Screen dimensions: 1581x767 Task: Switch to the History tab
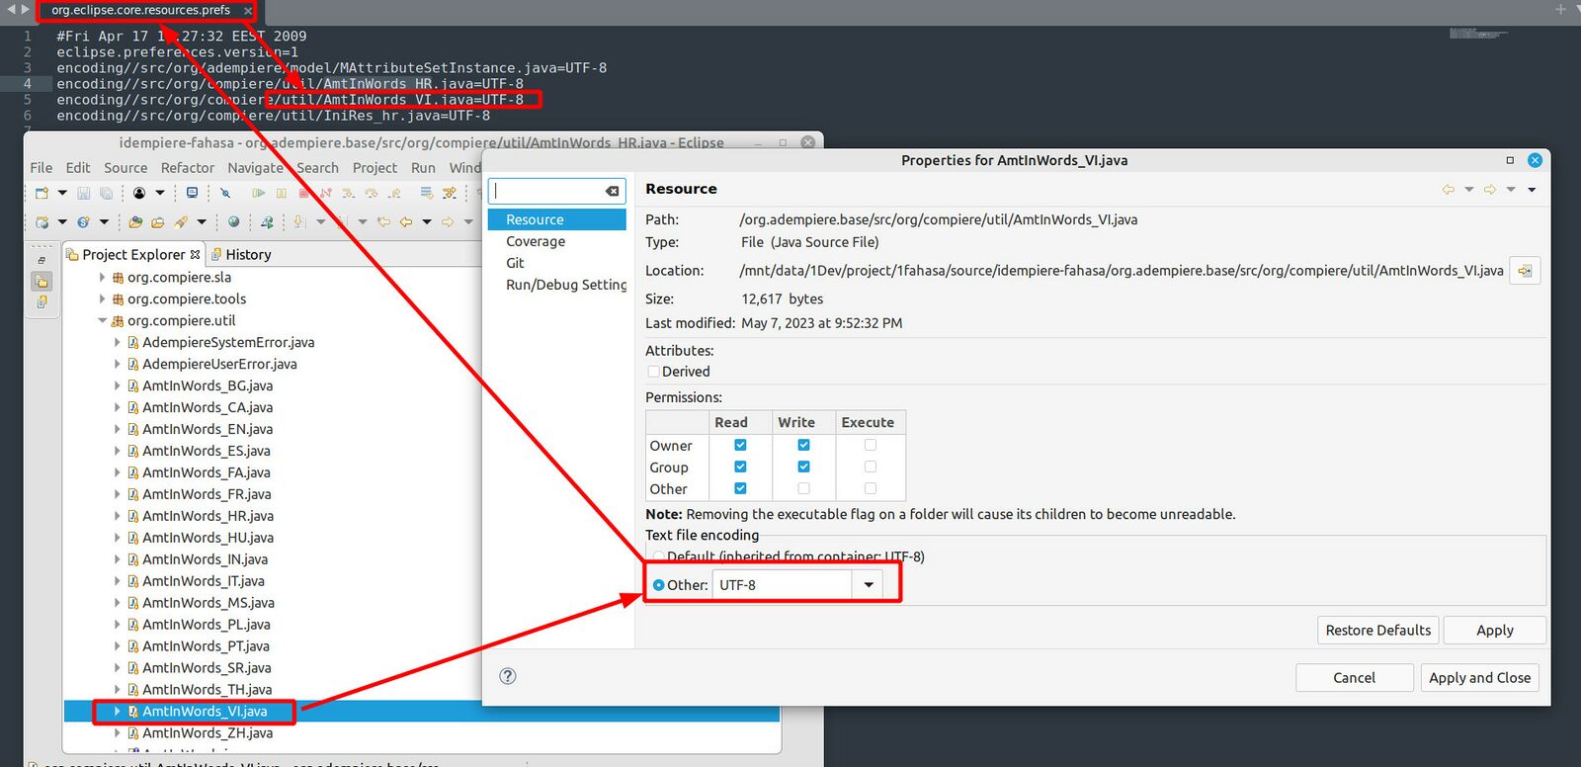(x=241, y=254)
